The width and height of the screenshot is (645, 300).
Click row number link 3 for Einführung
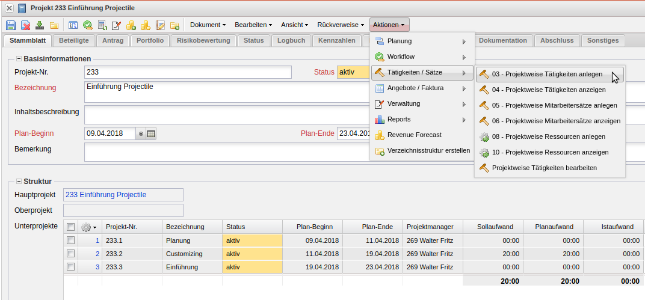(97, 267)
